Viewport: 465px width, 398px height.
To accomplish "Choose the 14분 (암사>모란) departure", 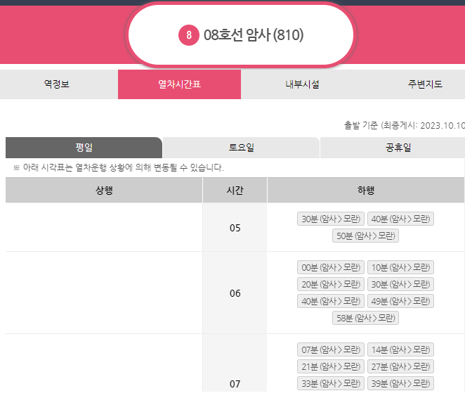I will point(400,349).
